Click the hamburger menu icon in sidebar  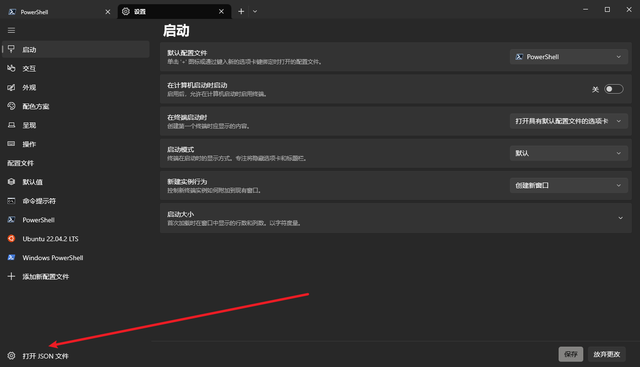[11, 30]
